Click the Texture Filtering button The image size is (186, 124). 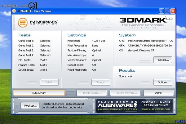[x=125, y=93]
